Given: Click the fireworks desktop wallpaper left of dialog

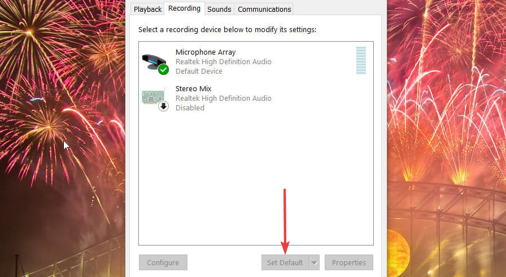Looking at the screenshot, I should 63,138.
